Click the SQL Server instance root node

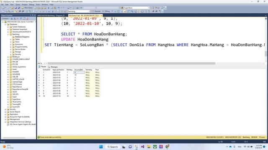point(21,22)
